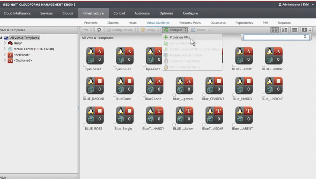Click the red hat RHEV icon in tree
This screenshot has width=316, height=179.
click(10, 43)
